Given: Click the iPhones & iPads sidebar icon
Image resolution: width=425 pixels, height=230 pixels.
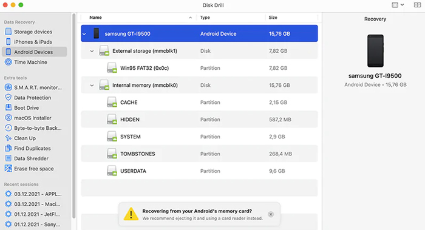Looking at the screenshot, I should click(x=8, y=42).
